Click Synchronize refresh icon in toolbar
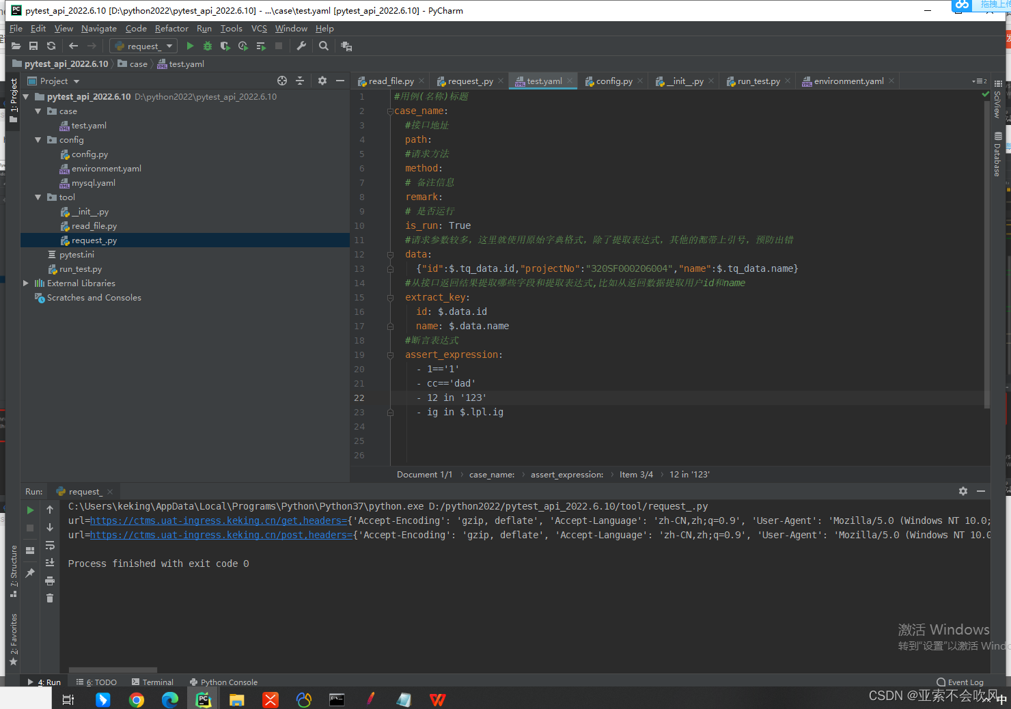Viewport: 1011px width, 709px height. 51,46
